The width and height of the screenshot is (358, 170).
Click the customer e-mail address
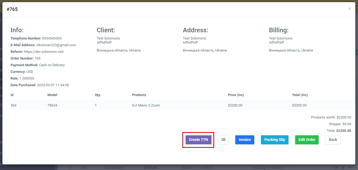56,45
